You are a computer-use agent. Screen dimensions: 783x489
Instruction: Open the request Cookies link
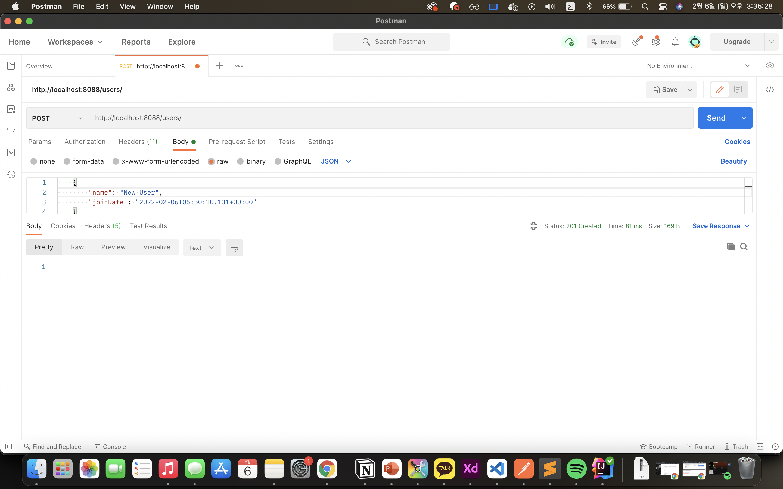tap(737, 142)
